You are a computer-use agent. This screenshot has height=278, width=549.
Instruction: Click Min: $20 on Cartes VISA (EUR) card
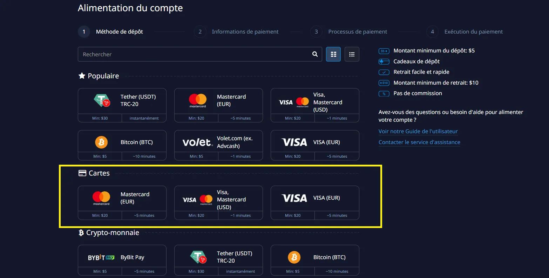click(x=293, y=215)
